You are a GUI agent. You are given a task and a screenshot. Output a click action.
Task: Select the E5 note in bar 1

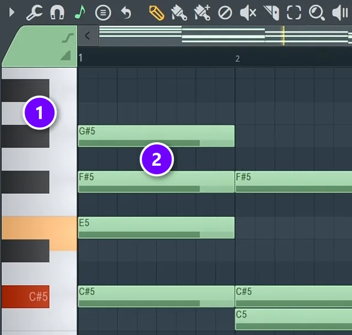click(156, 227)
